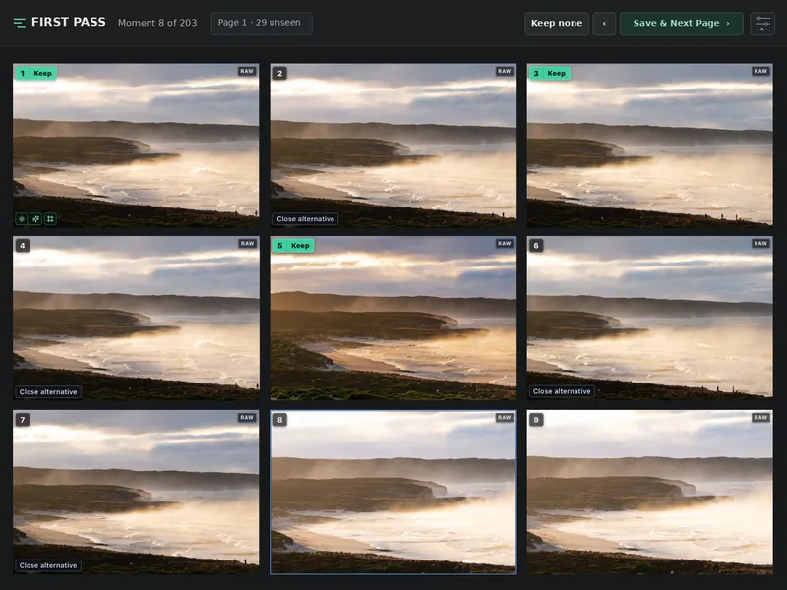Click the RAW badge on photo 1
This screenshot has width=787, height=590.
tap(247, 71)
